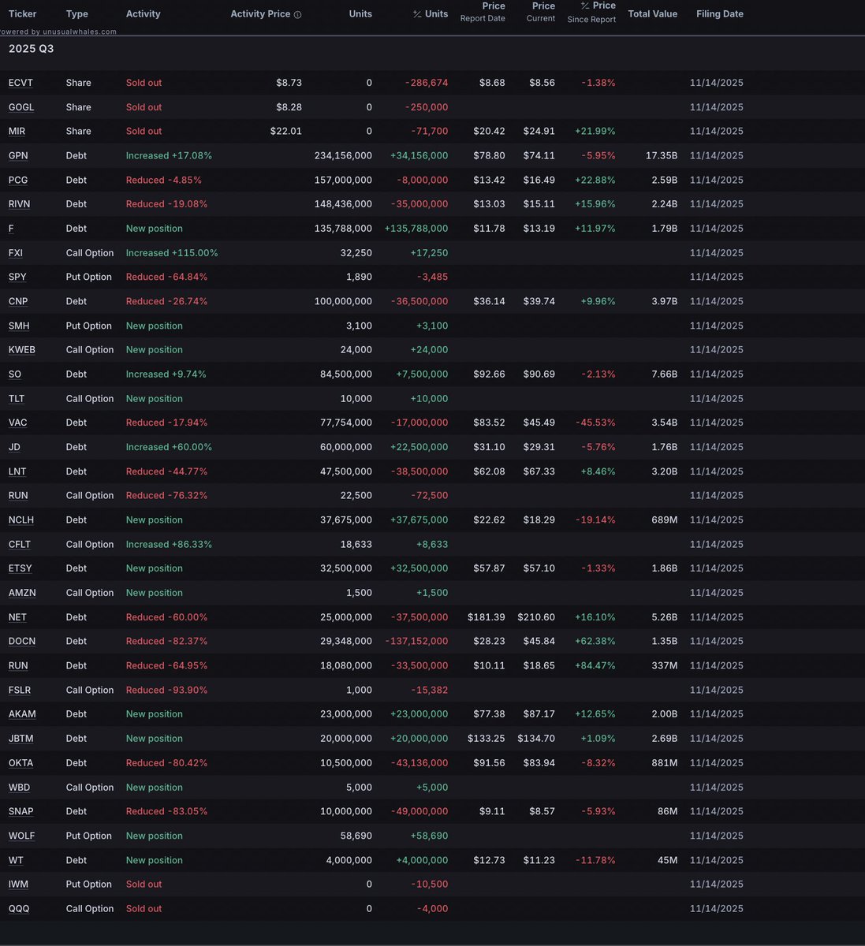Sort by the Total Value column header
Image resolution: width=865 pixels, height=946 pixels.
[653, 14]
